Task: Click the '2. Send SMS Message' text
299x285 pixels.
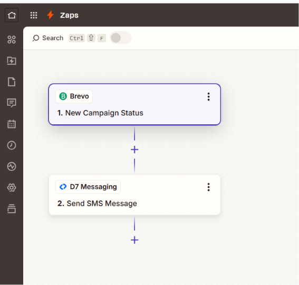Action: click(97, 204)
